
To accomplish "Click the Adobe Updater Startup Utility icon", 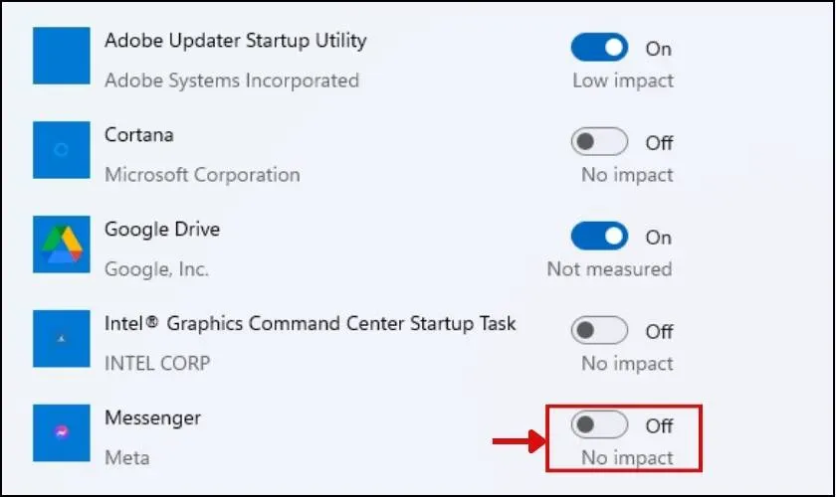I will point(61,55).
